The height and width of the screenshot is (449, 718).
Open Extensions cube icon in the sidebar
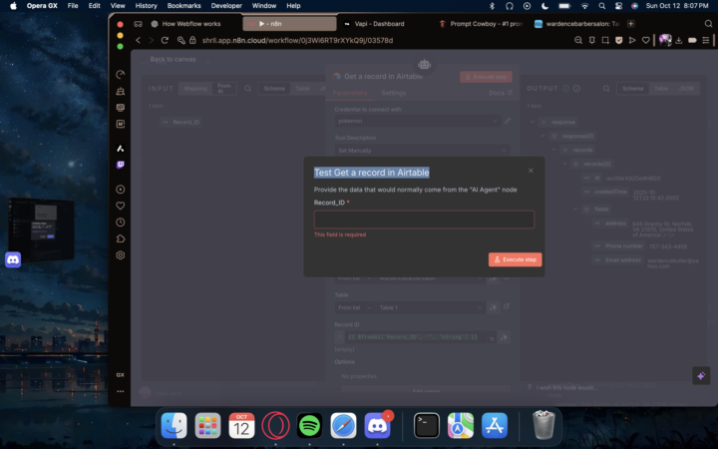pos(121,238)
